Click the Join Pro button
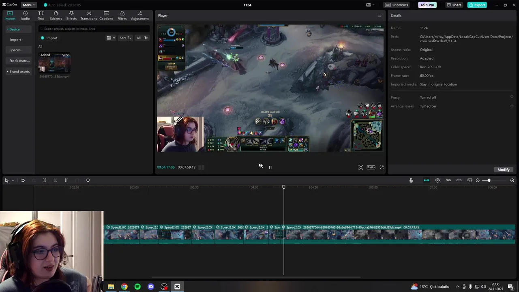 coord(427,5)
